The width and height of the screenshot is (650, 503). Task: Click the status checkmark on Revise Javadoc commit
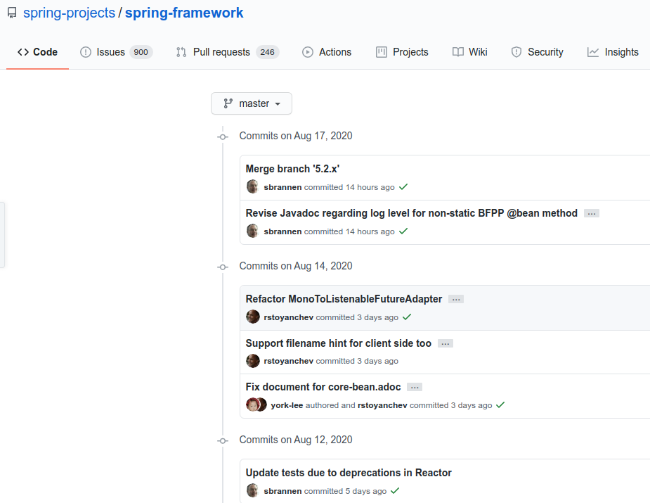(x=403, y=231)
